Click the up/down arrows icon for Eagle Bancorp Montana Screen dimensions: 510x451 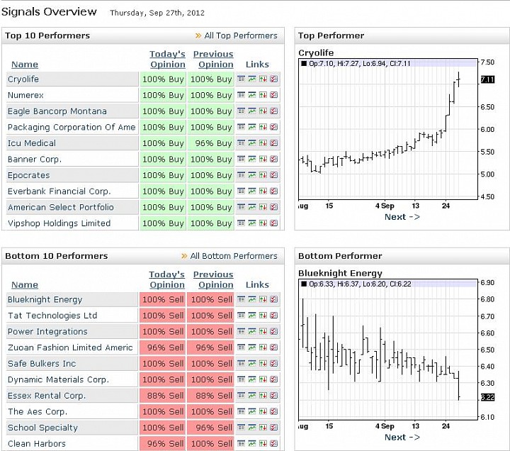[x=263, y=111]
